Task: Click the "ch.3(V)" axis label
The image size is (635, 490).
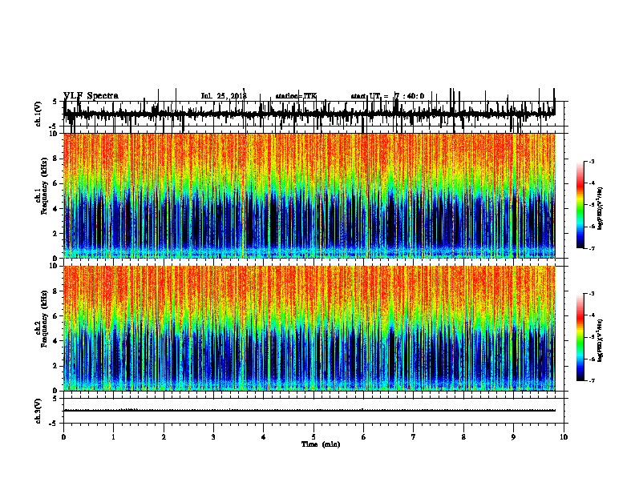Action: (38, 411)
